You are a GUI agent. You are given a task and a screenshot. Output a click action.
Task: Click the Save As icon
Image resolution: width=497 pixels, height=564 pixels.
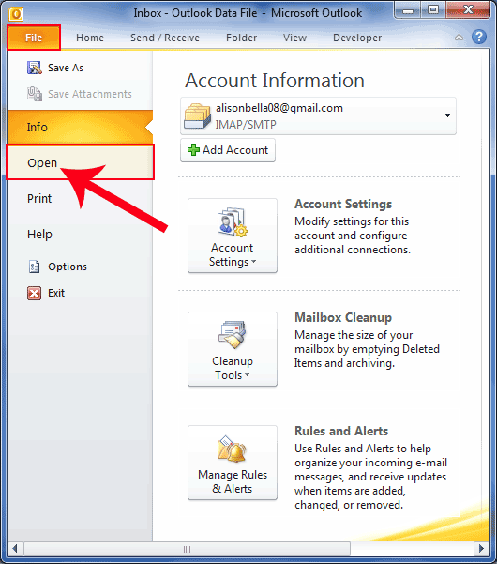coord(34,68)
